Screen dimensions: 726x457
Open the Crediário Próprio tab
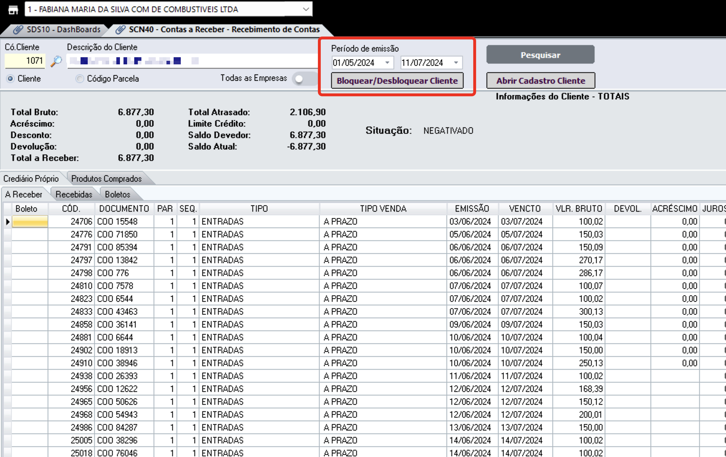click(32, 179)
